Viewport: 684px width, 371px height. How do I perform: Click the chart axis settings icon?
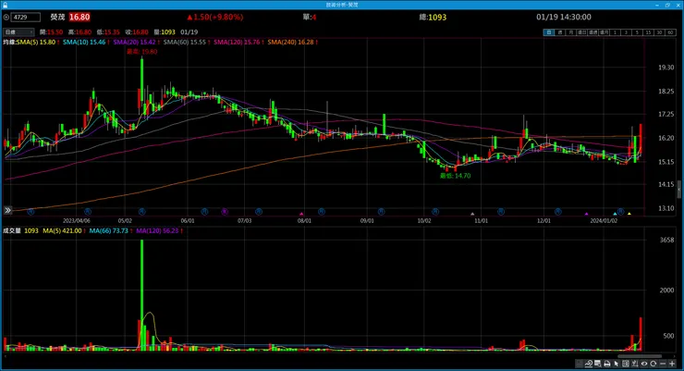635,364
